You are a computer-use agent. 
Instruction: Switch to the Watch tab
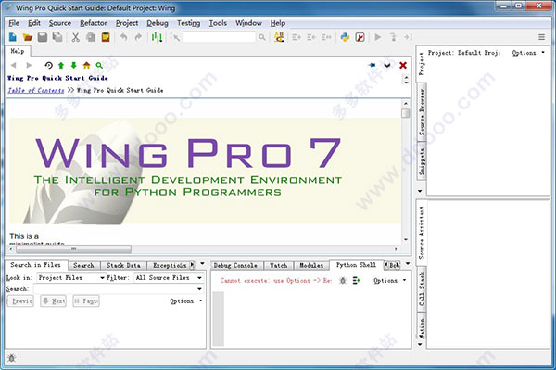[278, 265]
